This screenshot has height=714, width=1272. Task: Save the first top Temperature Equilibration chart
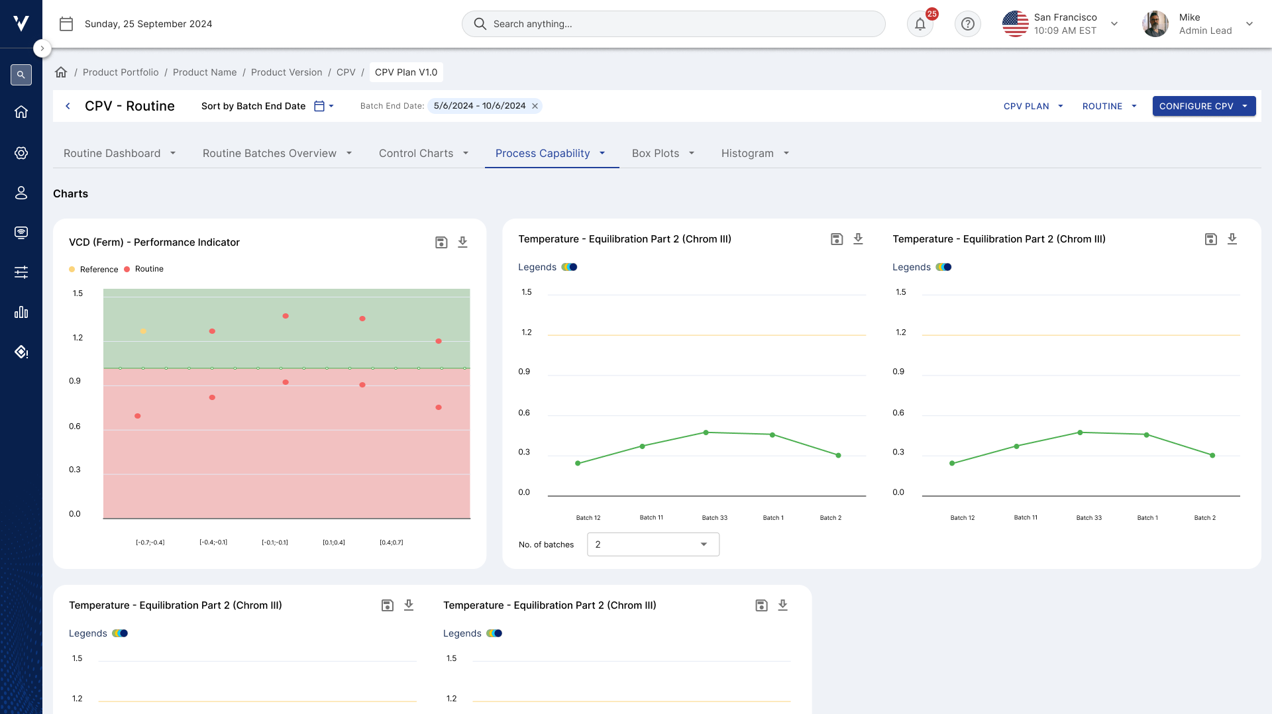pos(837,239)
